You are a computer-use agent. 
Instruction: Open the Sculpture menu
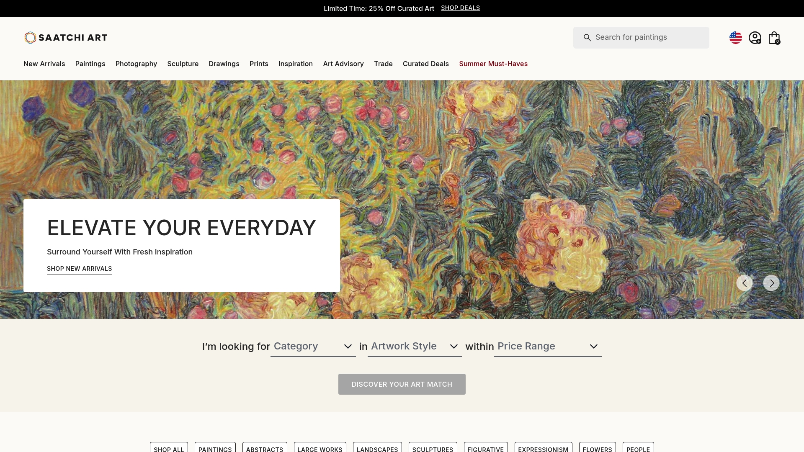click(x=183, y=64)
